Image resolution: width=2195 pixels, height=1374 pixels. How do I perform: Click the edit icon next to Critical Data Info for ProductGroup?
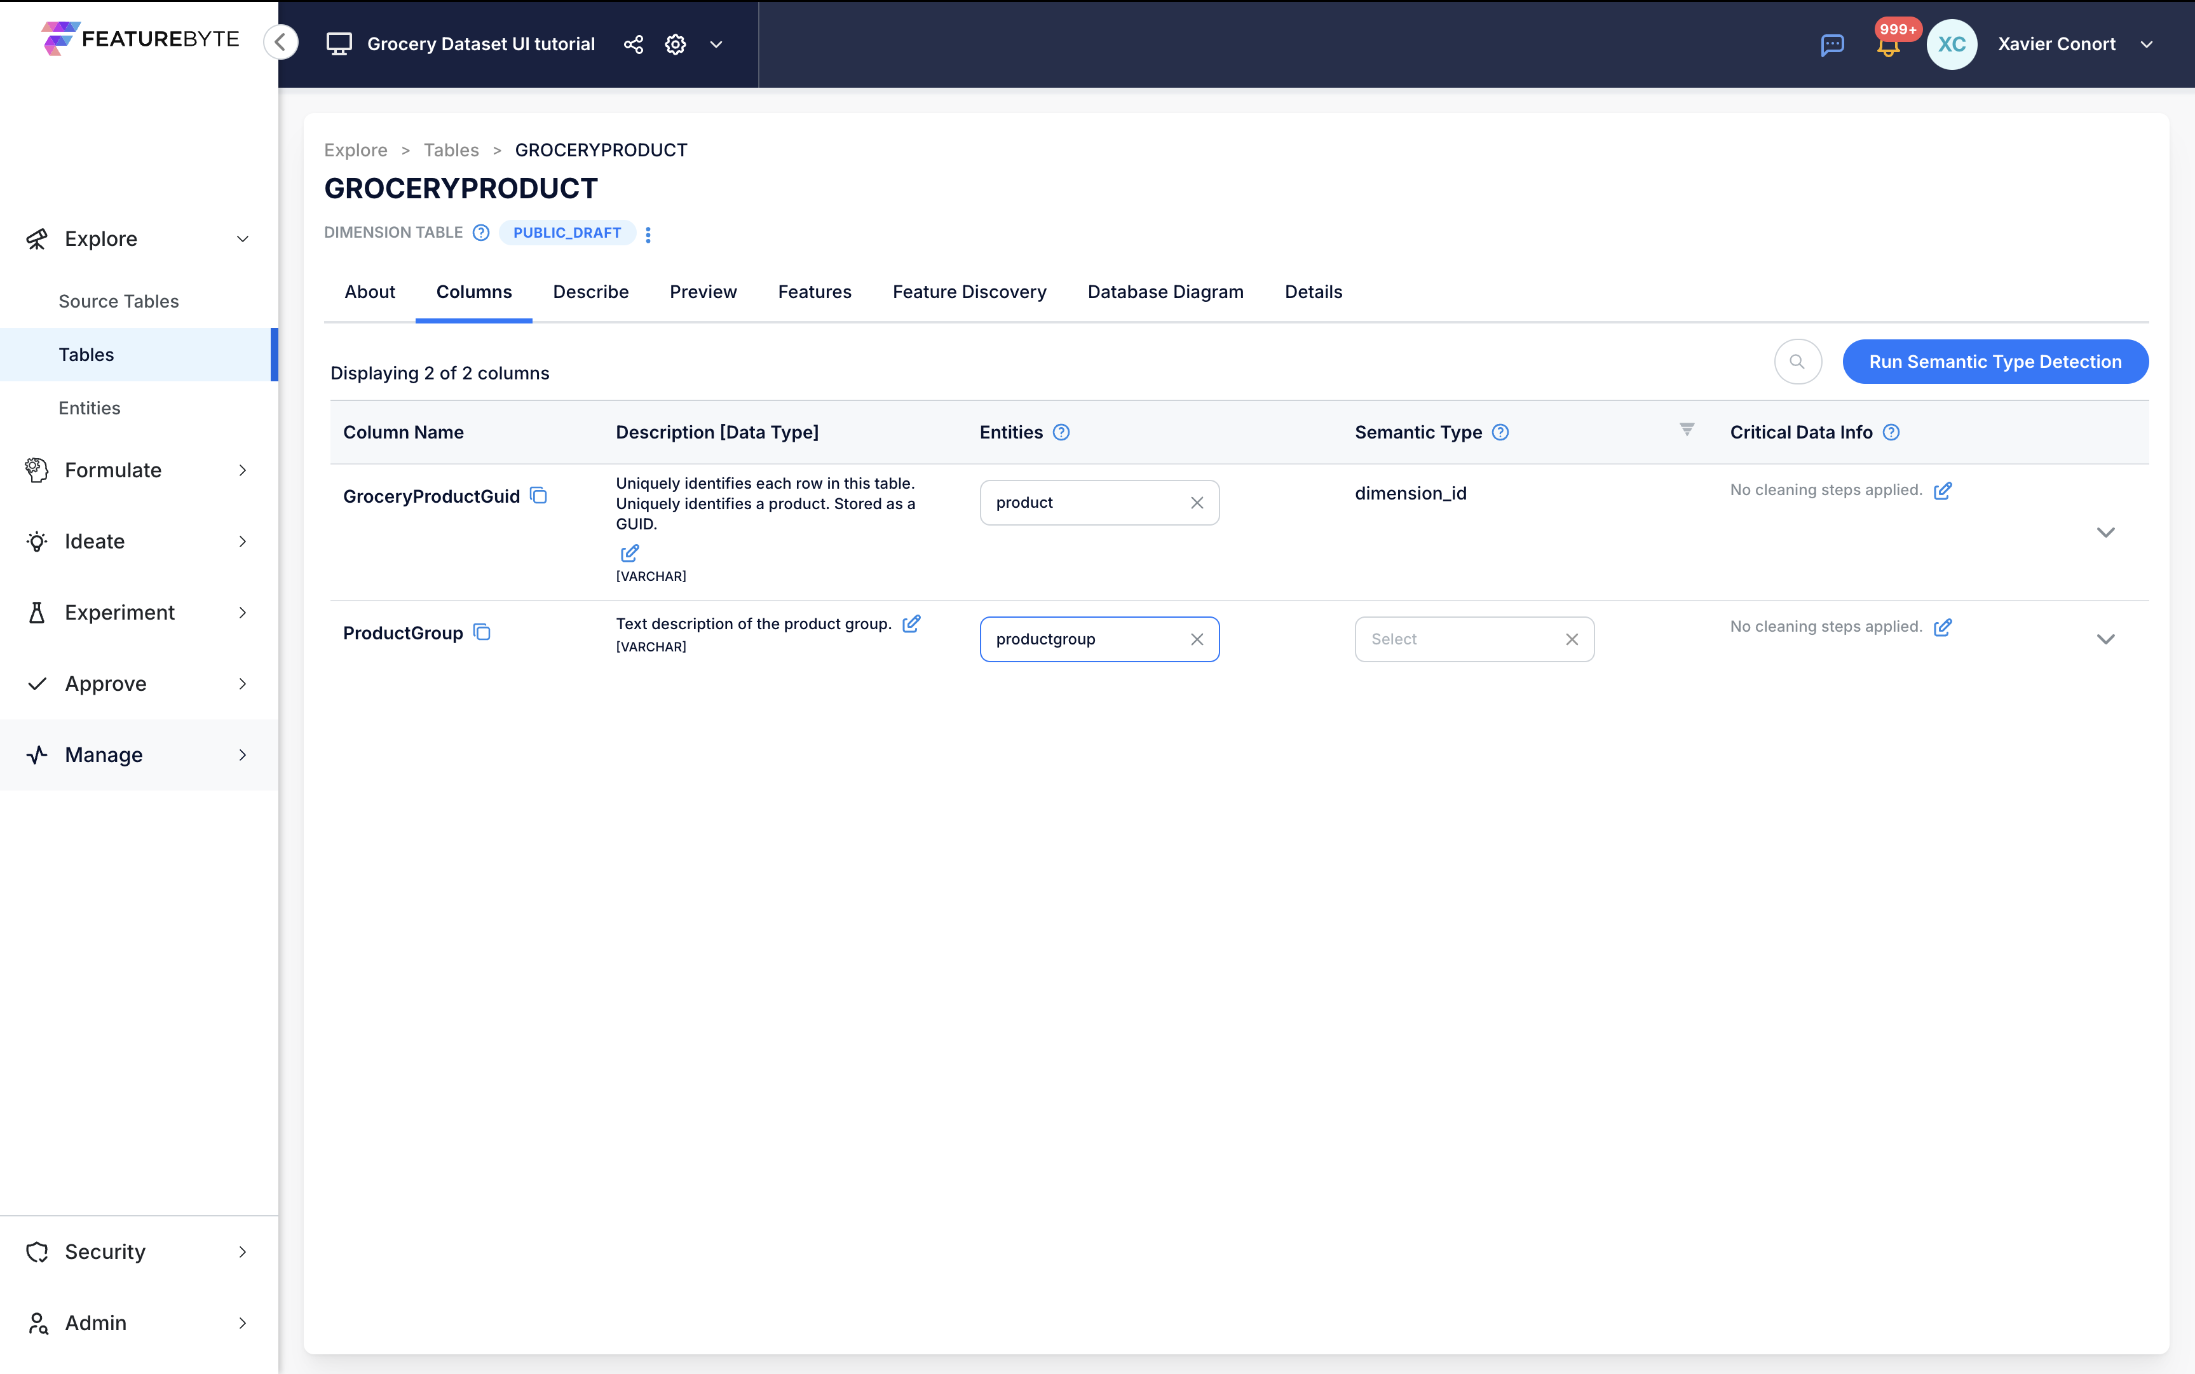point(1943,627)
